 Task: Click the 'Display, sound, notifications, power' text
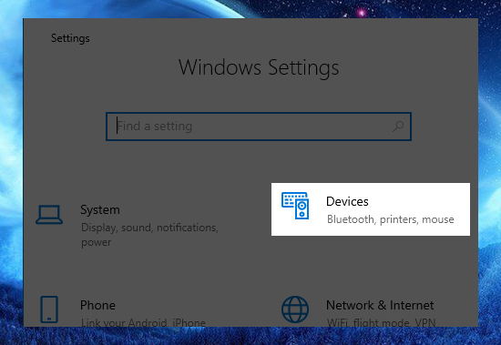pos(149,235)
